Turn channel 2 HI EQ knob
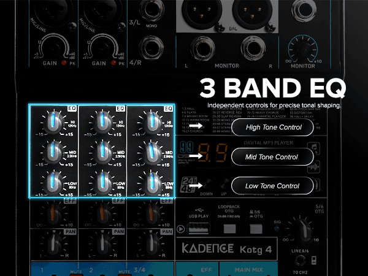The image size is (368, 276). pyautogui.click(x=102, y=121)
